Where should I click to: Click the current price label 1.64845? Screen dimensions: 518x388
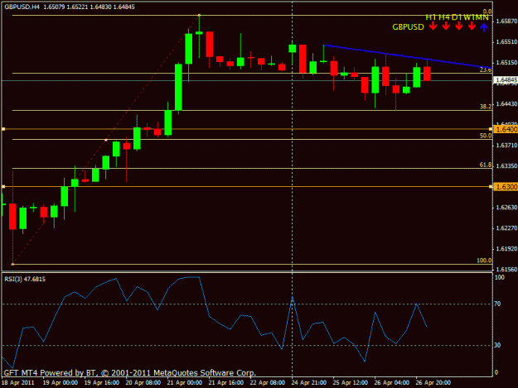[506, 80]
